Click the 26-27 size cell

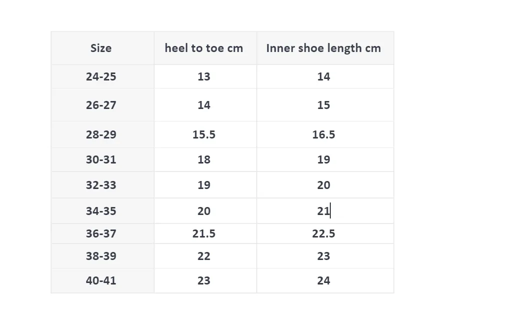coord(103,105)
